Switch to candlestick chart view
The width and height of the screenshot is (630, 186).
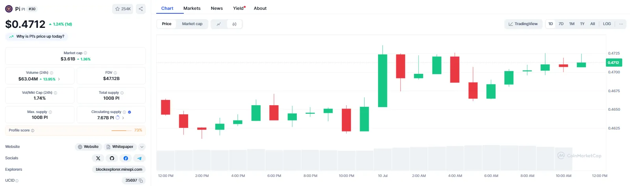(234, 24)
